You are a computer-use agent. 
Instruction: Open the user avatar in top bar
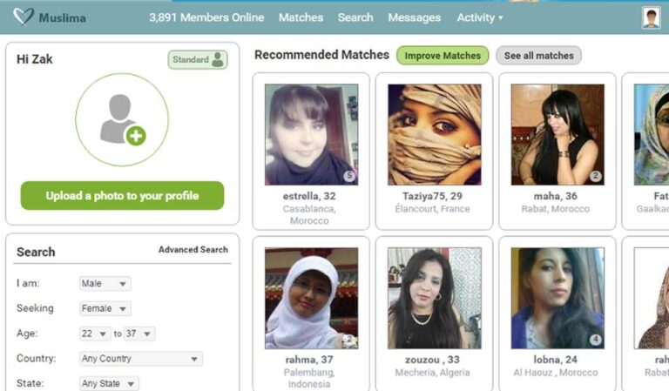click(651, 18)
